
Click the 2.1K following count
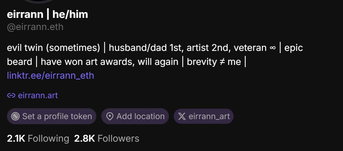pyautogui.click(x=16, y=138)
